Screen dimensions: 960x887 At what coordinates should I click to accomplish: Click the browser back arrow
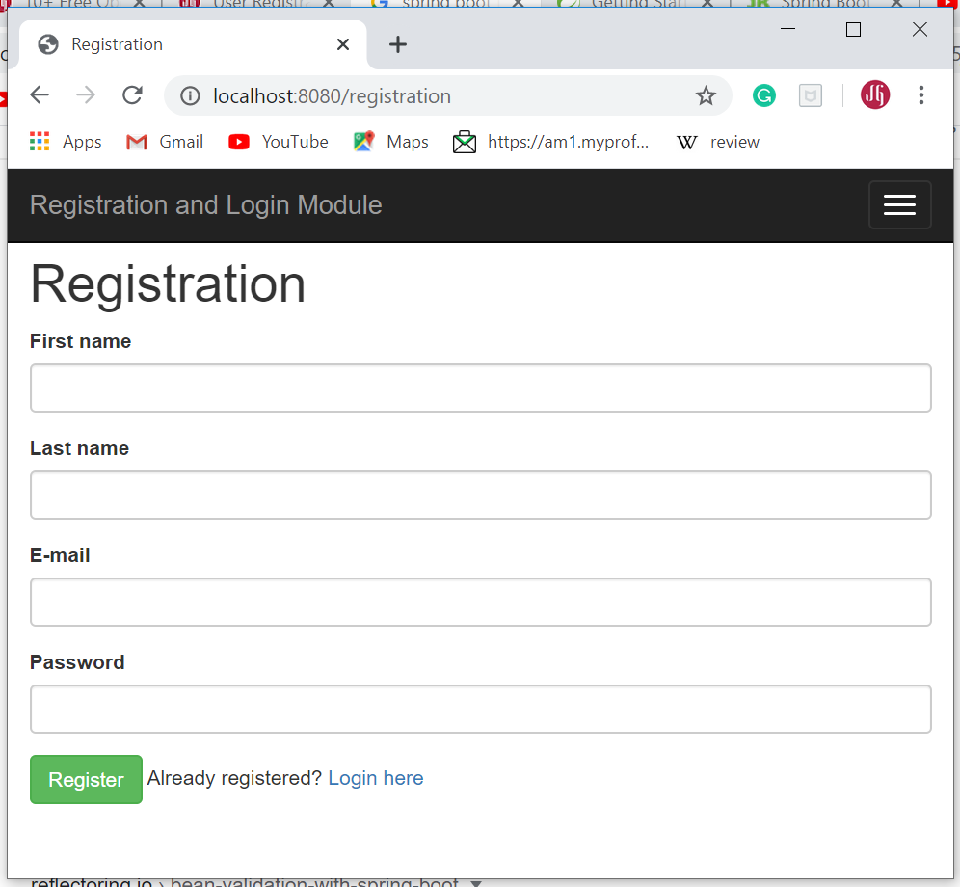click(40, 95)
